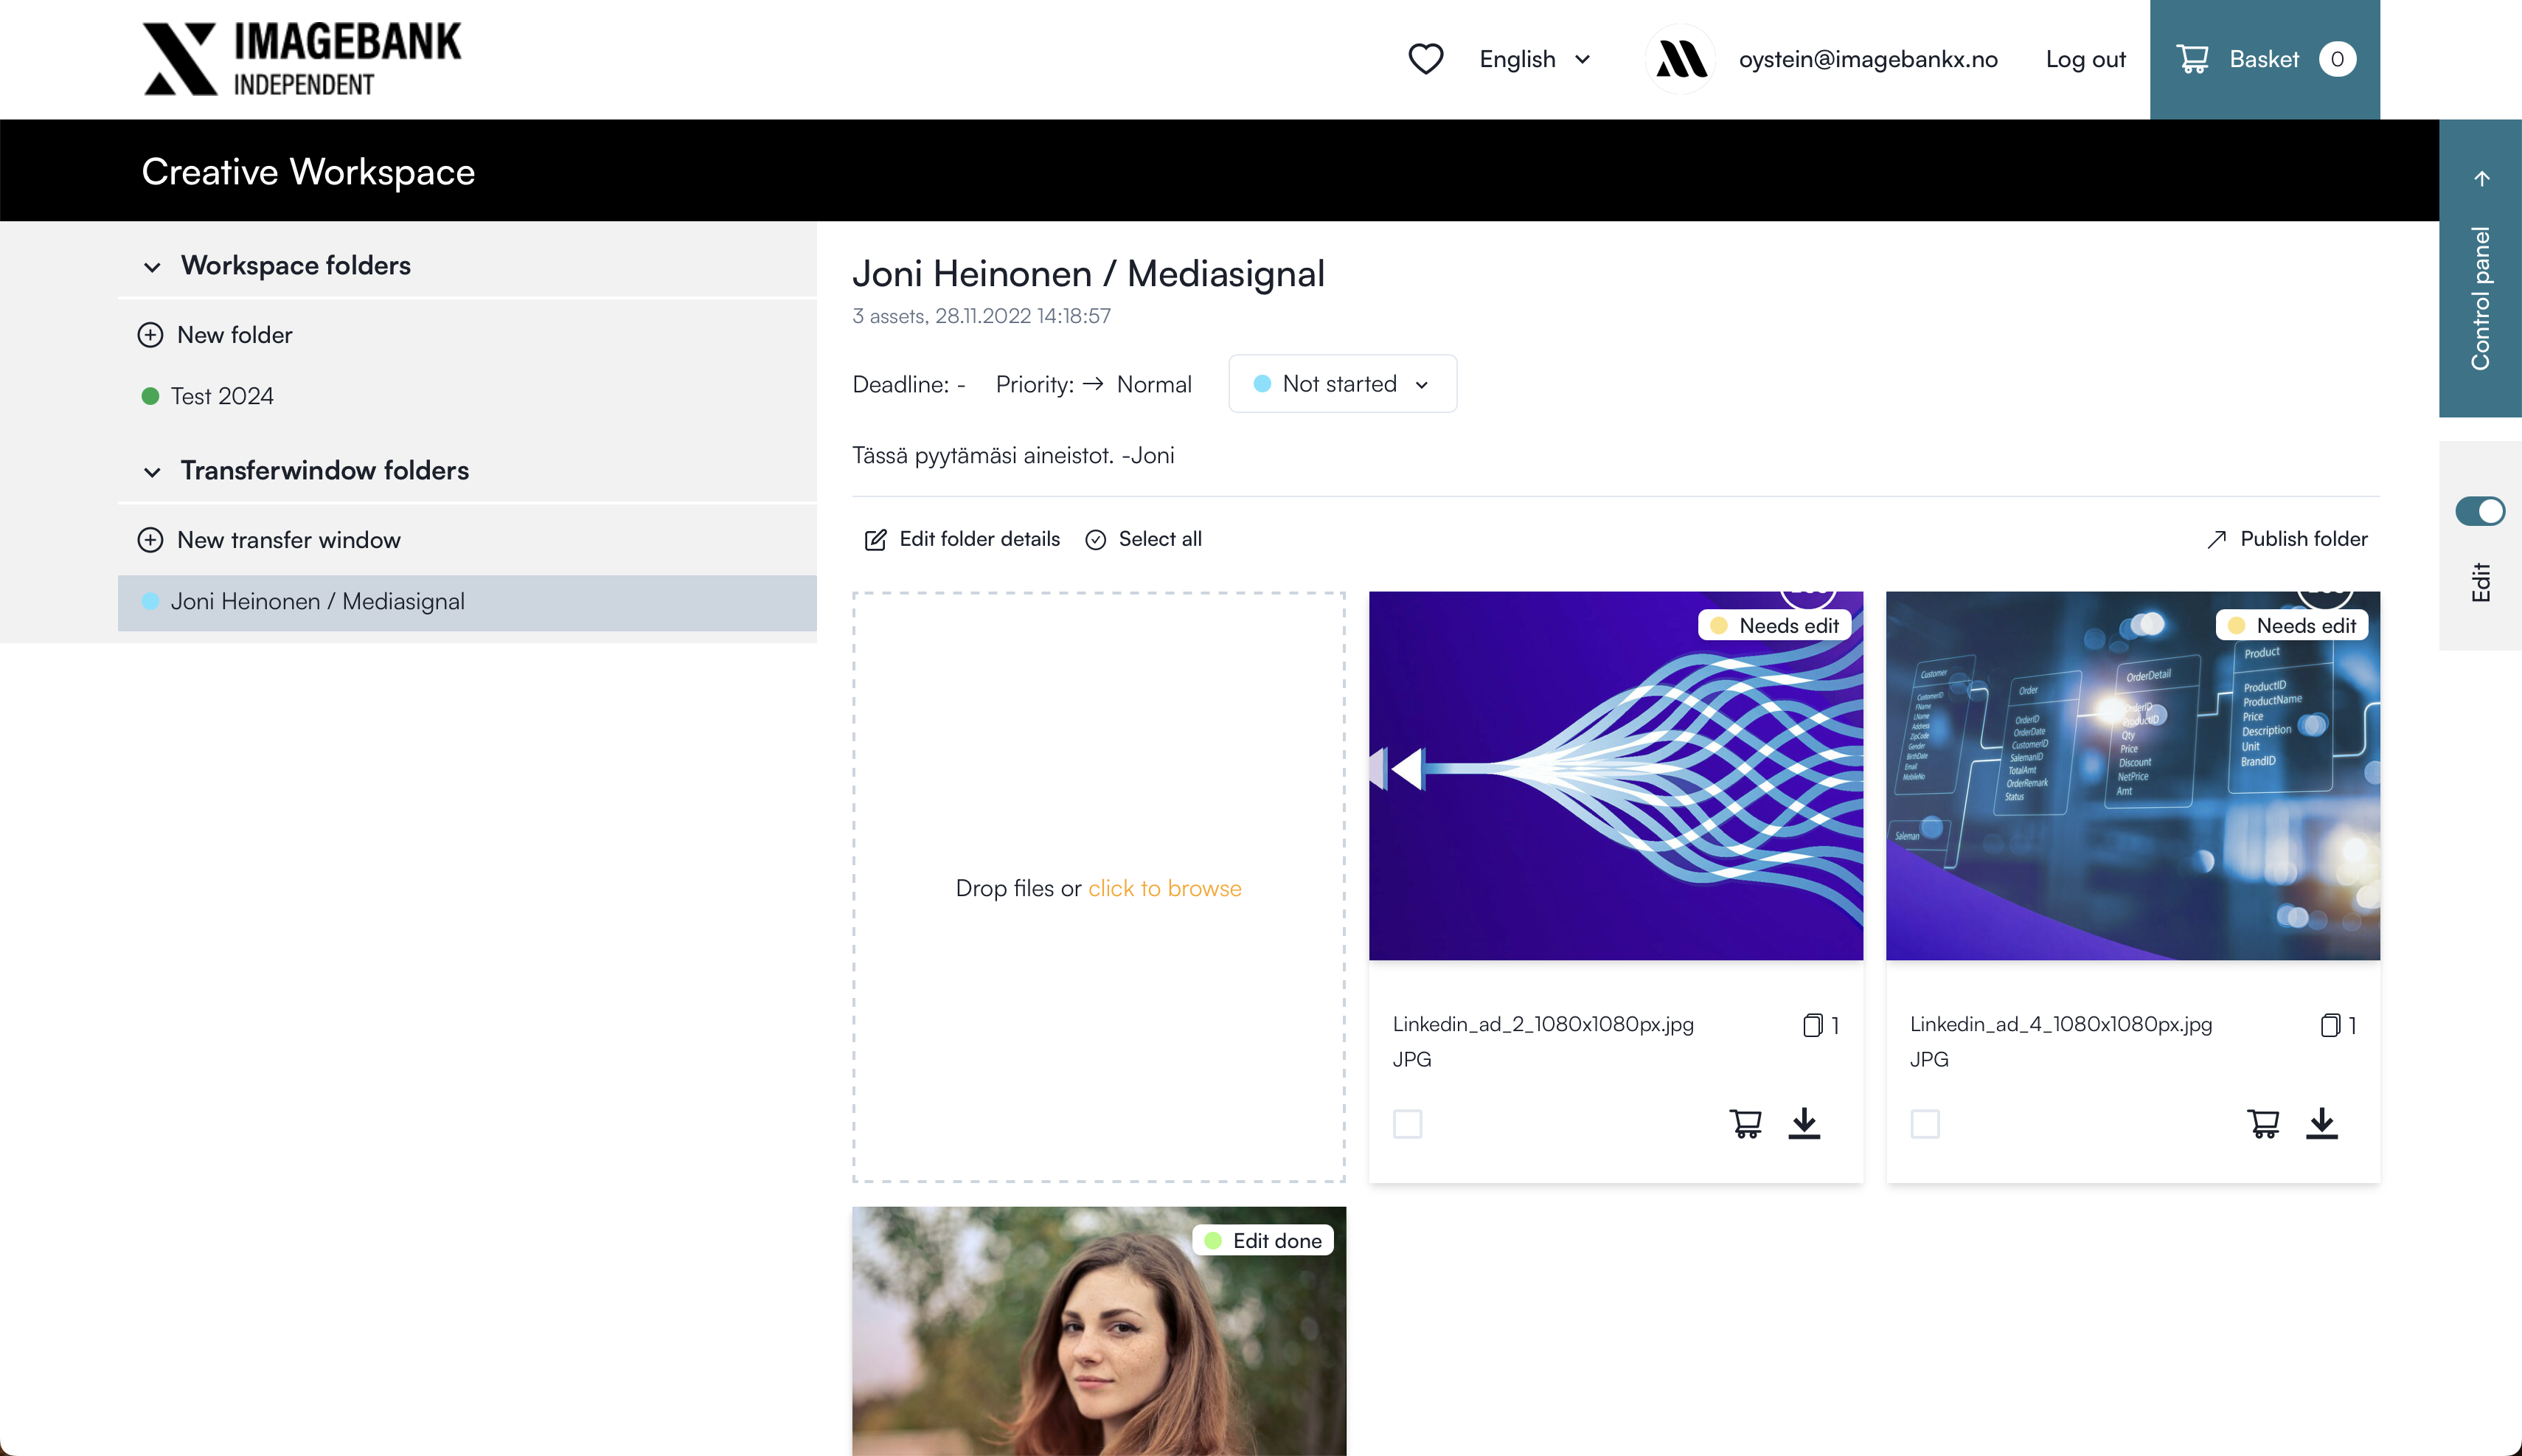The height and width of the screenshot is (1456, 2522).
Task: Click user avatar logo beside email
Action: click(1681, 59)
